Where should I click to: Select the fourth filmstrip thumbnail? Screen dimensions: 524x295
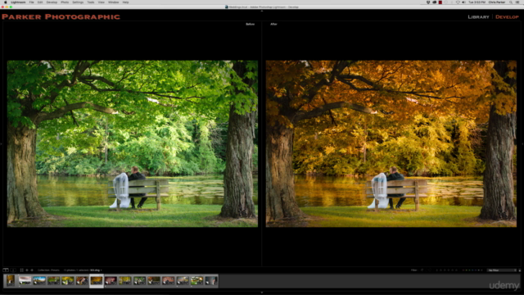click(53, 280)
